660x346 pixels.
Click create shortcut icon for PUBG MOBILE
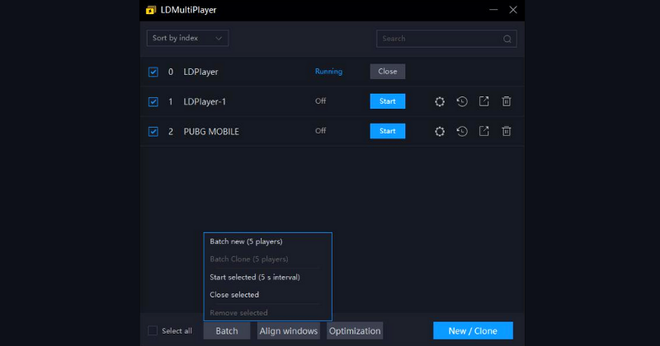pos(484,131)
